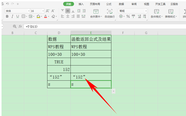The image size is (186, 116).
Task: Click the undo icon
Action: 8,4
